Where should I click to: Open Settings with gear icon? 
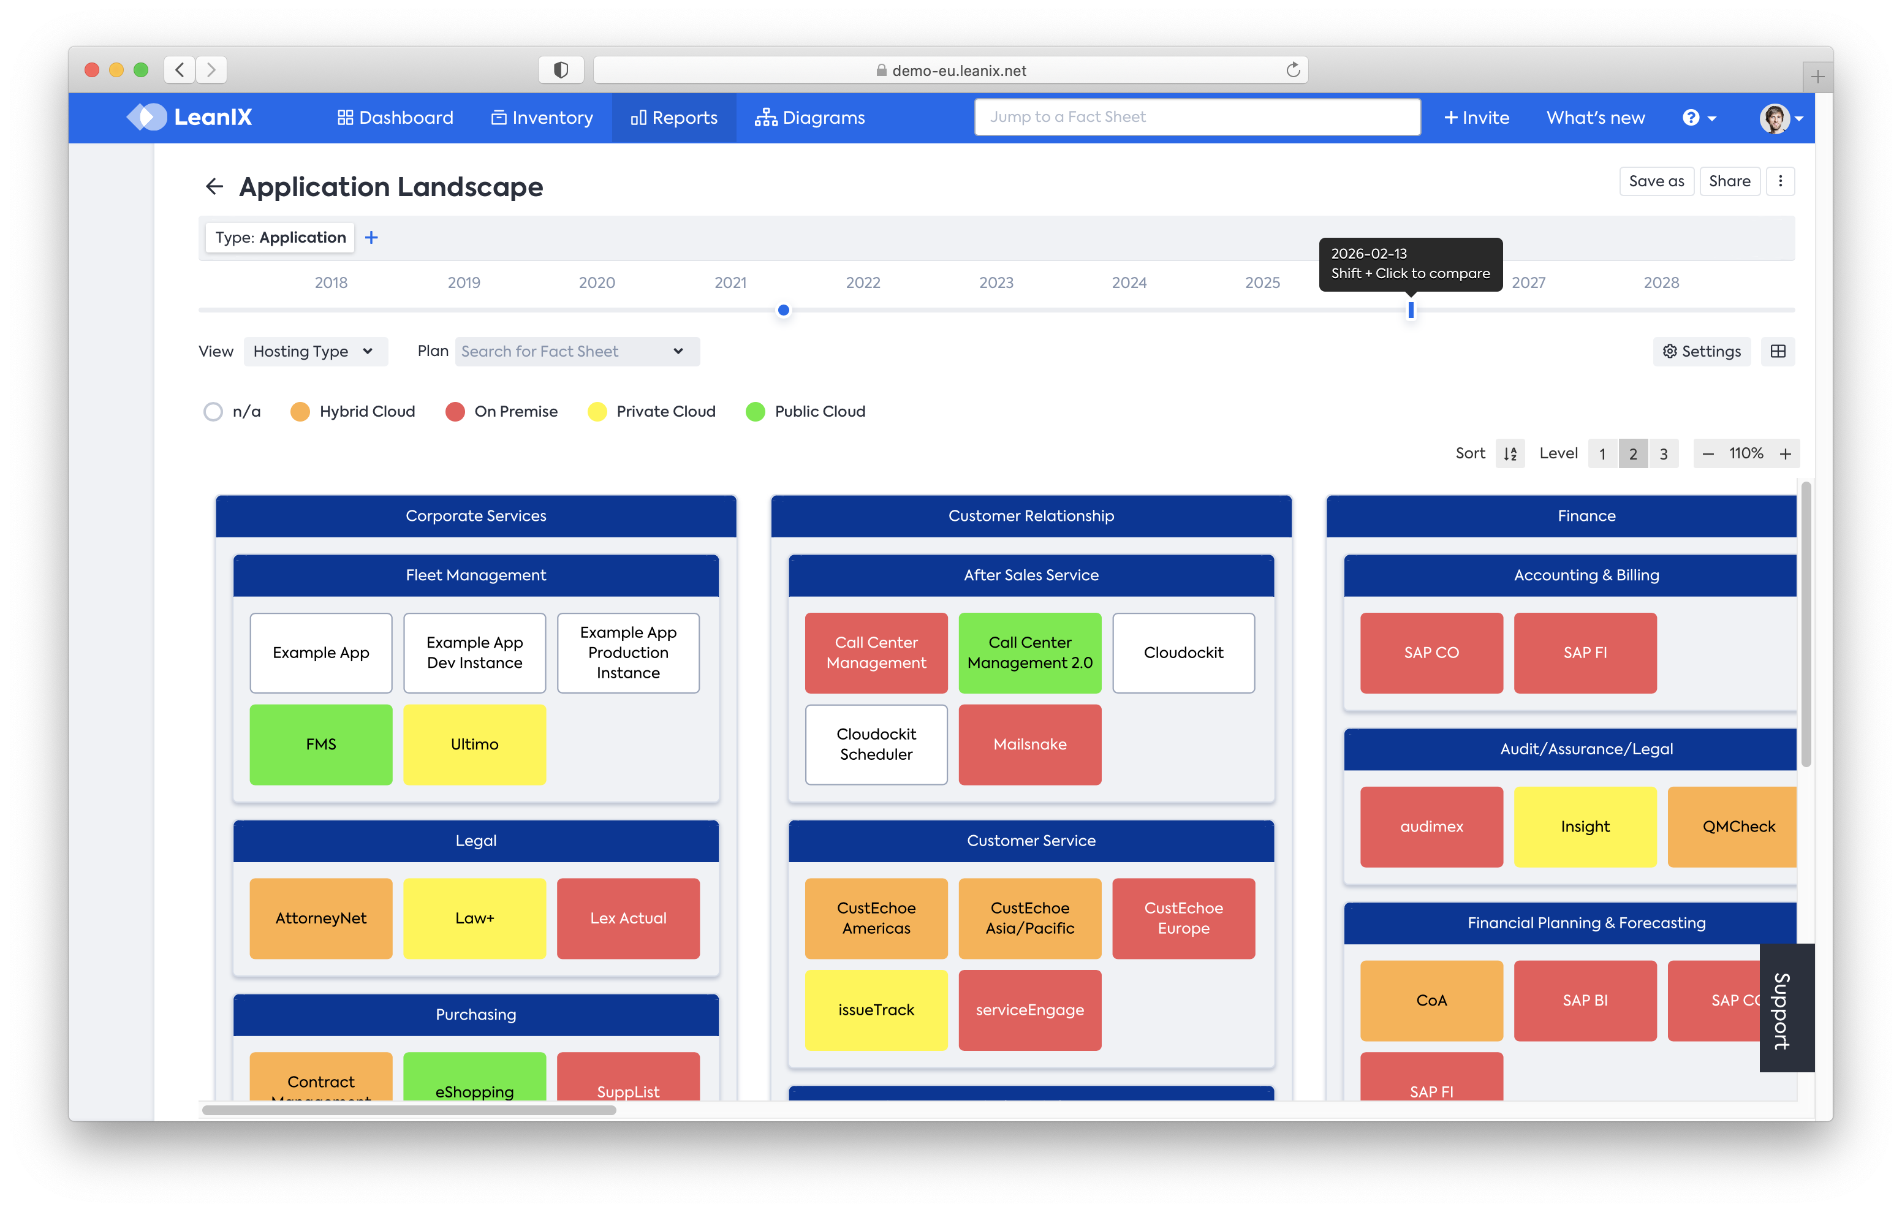click(1702, 351)
